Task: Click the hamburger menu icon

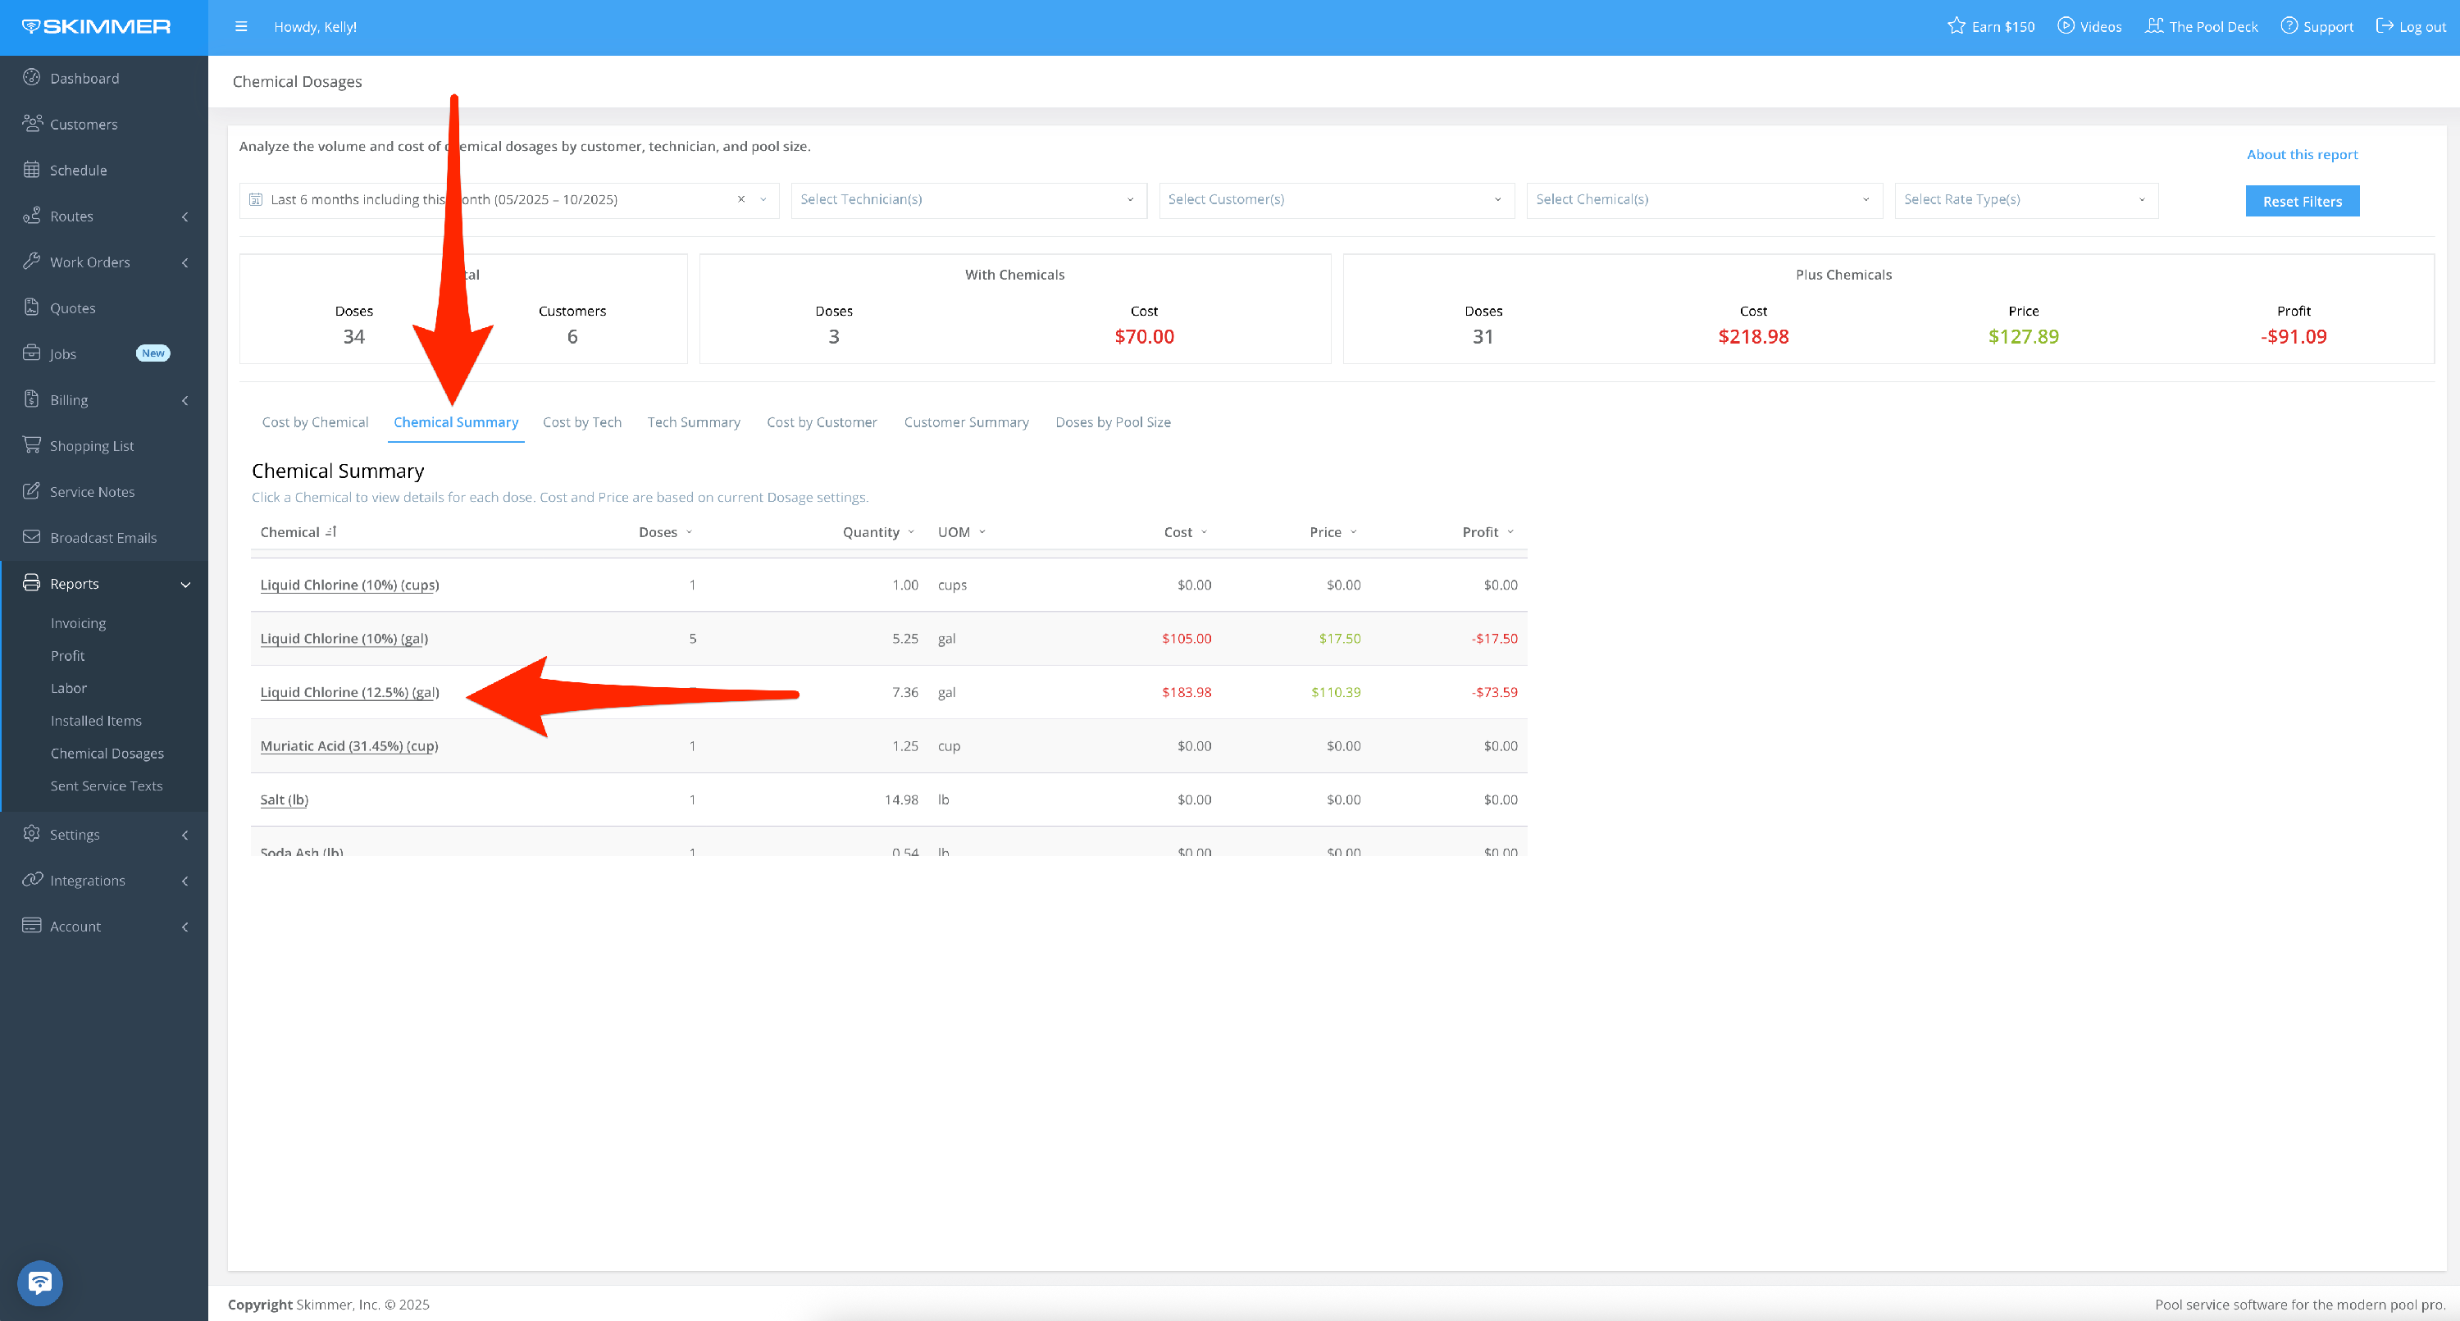Action: pos(240,27)
